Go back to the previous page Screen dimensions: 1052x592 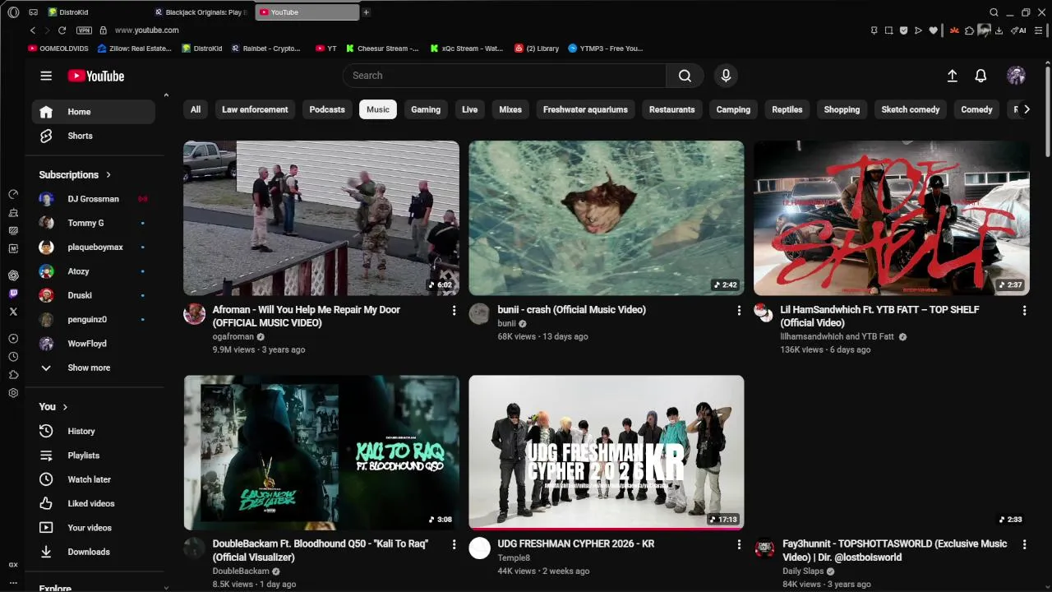click(33, 30)
